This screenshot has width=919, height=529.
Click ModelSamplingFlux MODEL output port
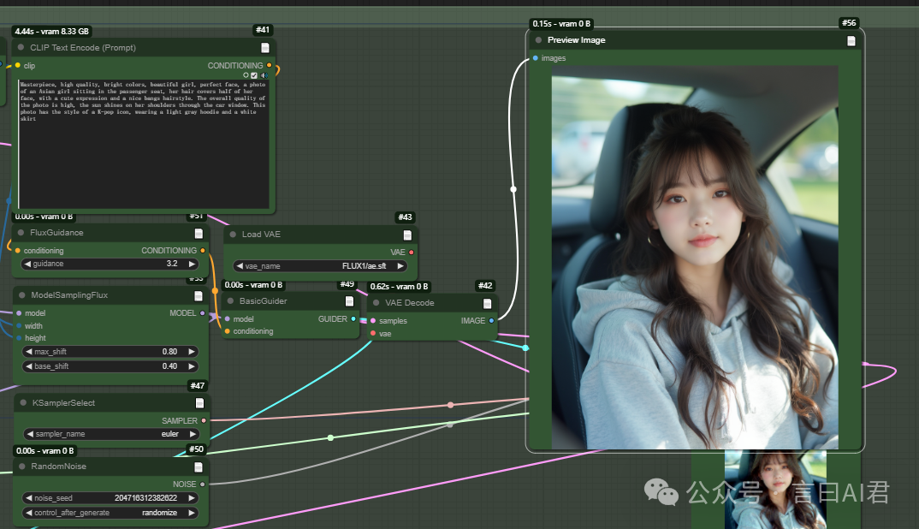pos(202,313)
